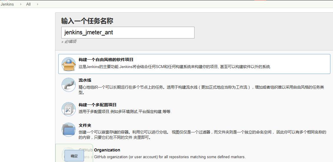
Task: Click the 确定 confirm button
Action: pyautogui.click(x=74, y=156)
